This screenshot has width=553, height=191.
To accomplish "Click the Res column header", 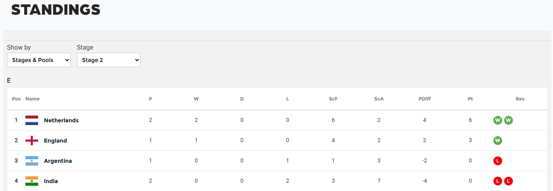I will point(520,99).
